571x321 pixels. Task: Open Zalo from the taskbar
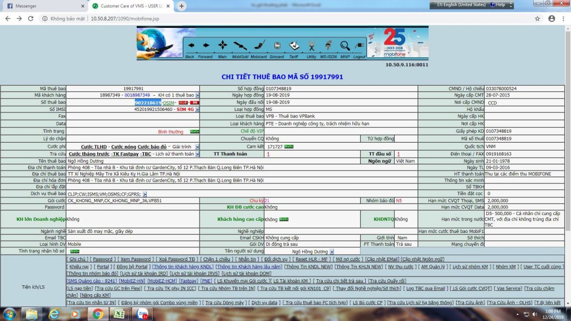tap(142, 314)
